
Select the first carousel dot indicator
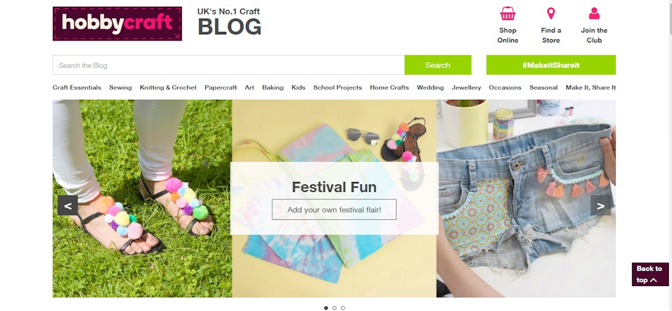[326, 308]
